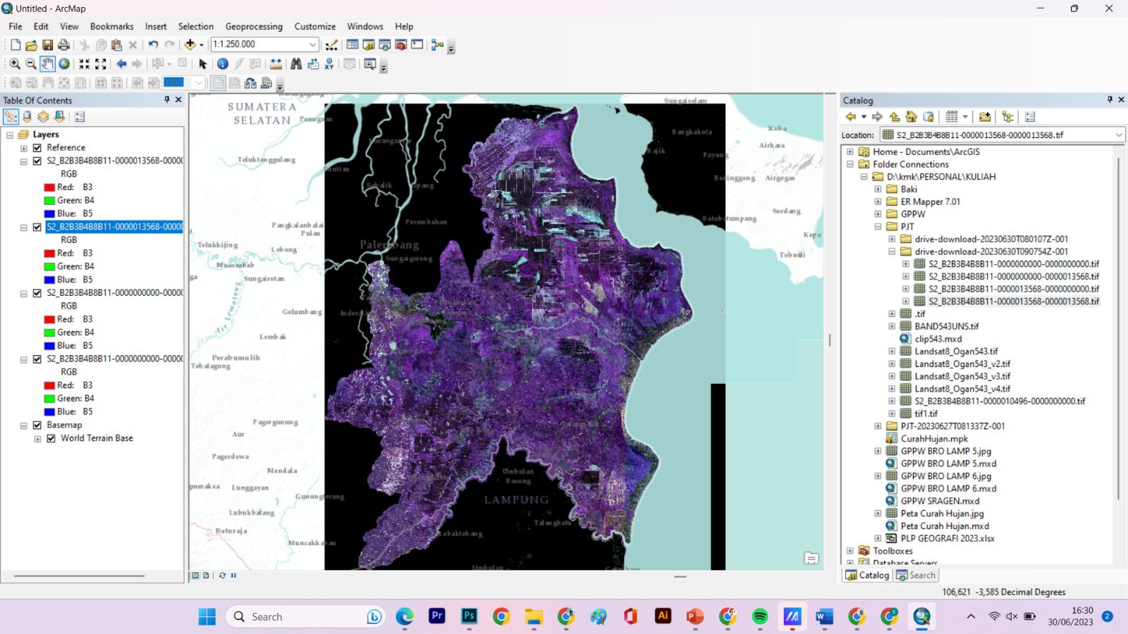Click the Find binoculars icon
This screenshot has height=634, width=1128.
(296, 64)
